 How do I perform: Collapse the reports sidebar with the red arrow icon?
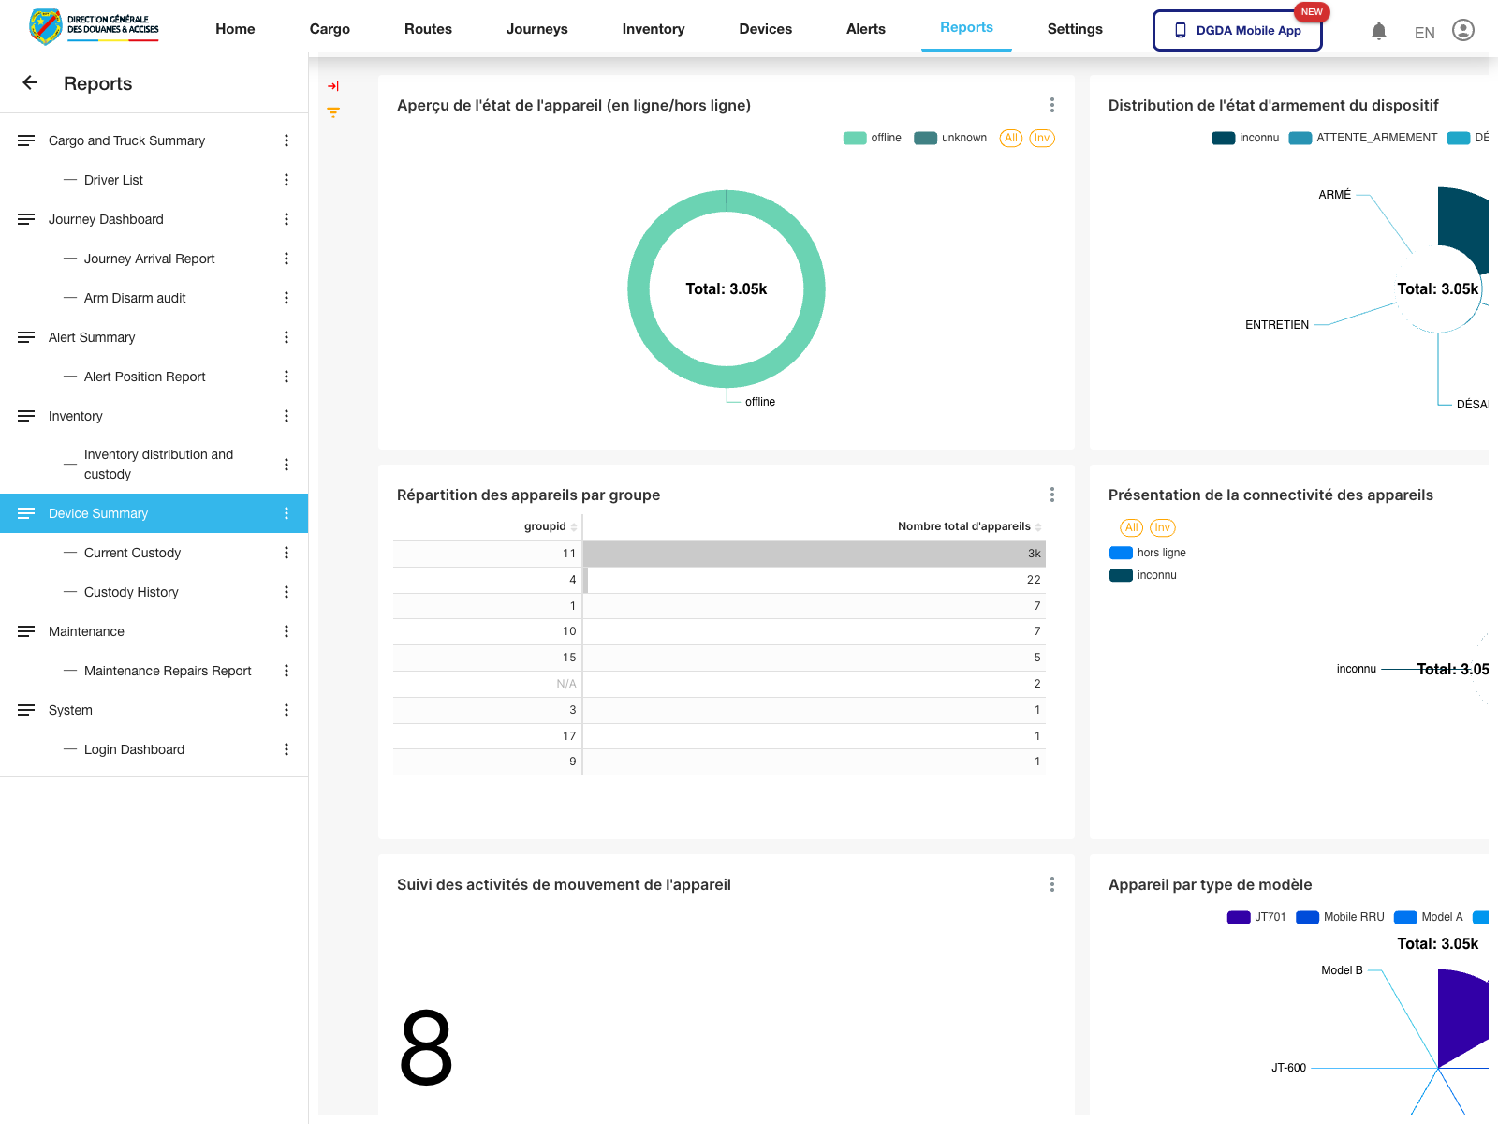(332, 85)
